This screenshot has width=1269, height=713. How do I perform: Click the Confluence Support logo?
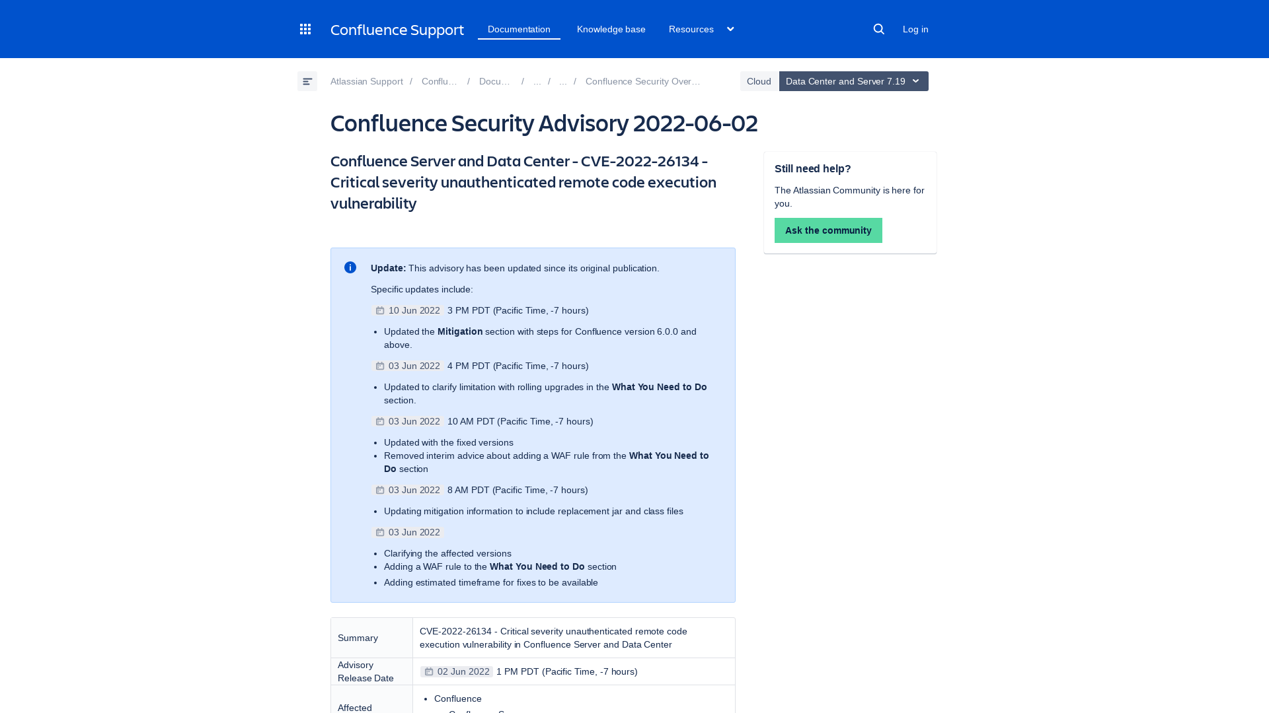click(397, 30)
